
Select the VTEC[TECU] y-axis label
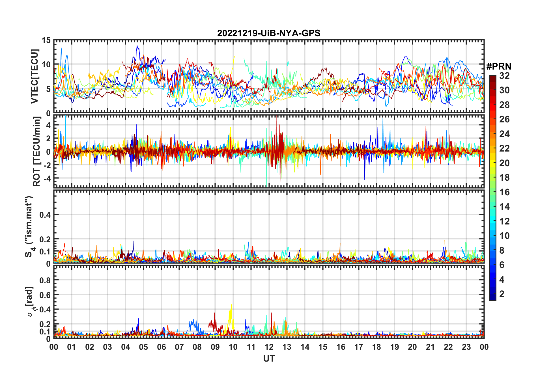pyautogui.click(x=35, y=76)
